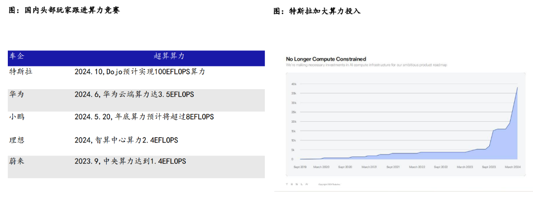533x213 pixels.
Task: Click the '40k' y-axis label
Action: [294, 84]
